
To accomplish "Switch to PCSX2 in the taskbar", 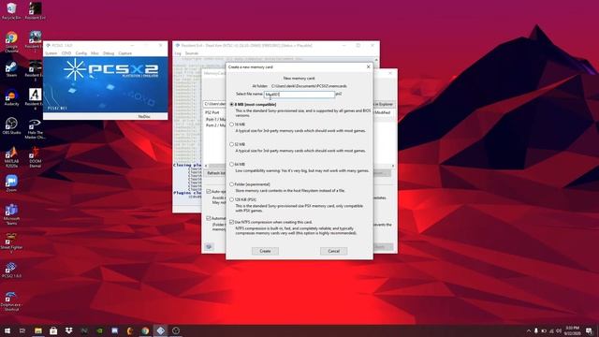I will pos(160,330).
